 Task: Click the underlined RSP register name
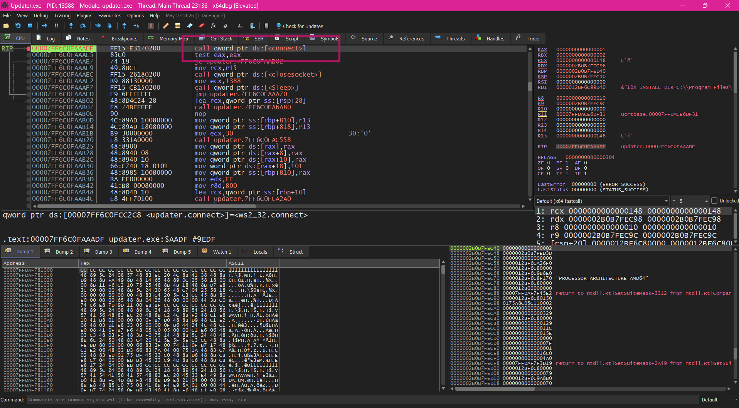coord(542,77)
